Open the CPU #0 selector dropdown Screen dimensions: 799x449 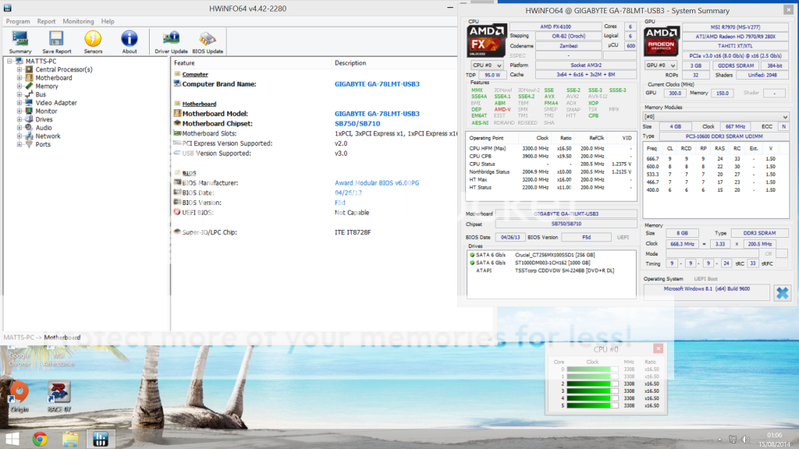487,65
